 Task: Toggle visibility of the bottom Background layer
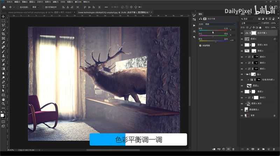[242, 115]
